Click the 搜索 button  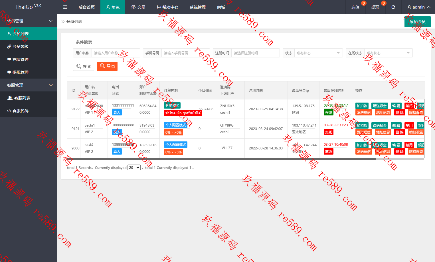tap(84, 66)
